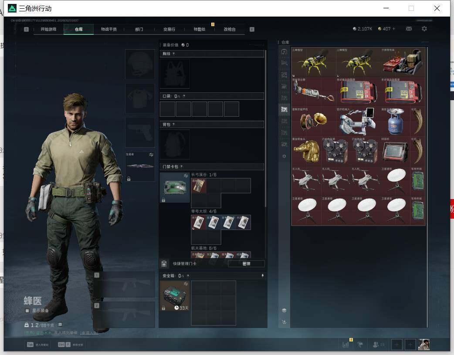Select the highlighted collectibles category filter icon
Image resolution: width=454 pixels, height=355 pixels.
[284, 109]
